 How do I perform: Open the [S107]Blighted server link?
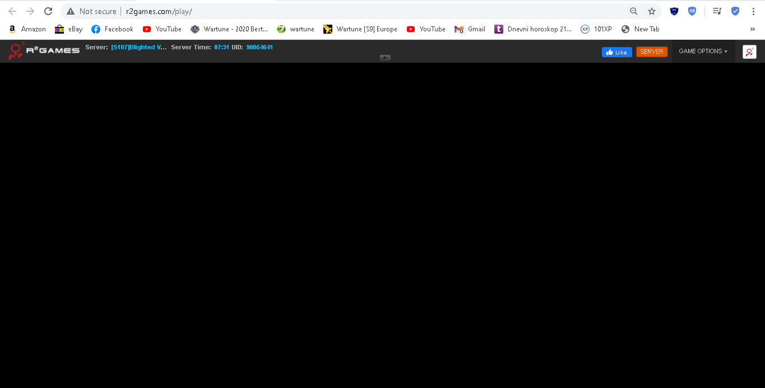pos(138,47)
